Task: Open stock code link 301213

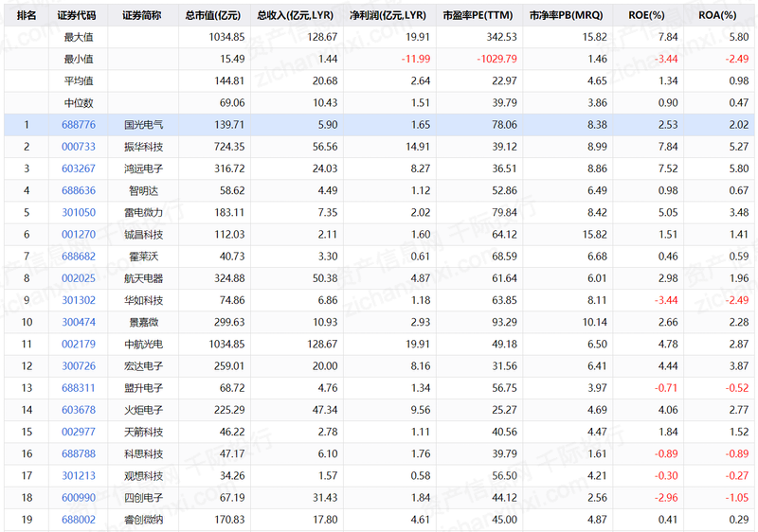Action: [79, 475]
